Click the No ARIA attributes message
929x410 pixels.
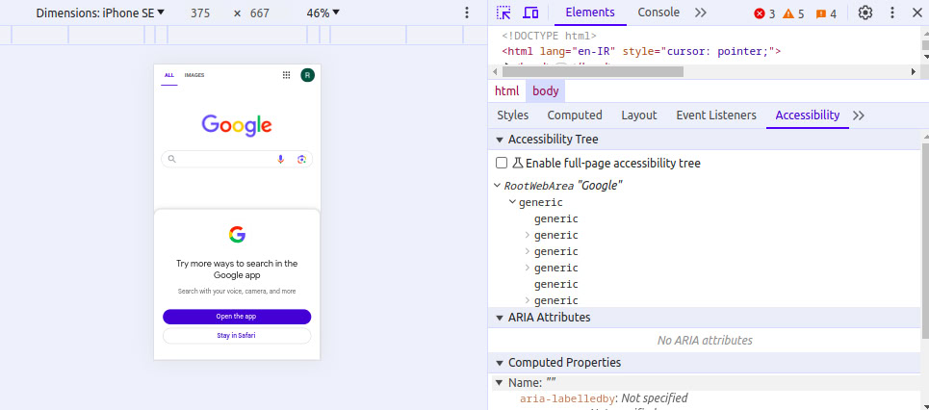tap(705, 341)
